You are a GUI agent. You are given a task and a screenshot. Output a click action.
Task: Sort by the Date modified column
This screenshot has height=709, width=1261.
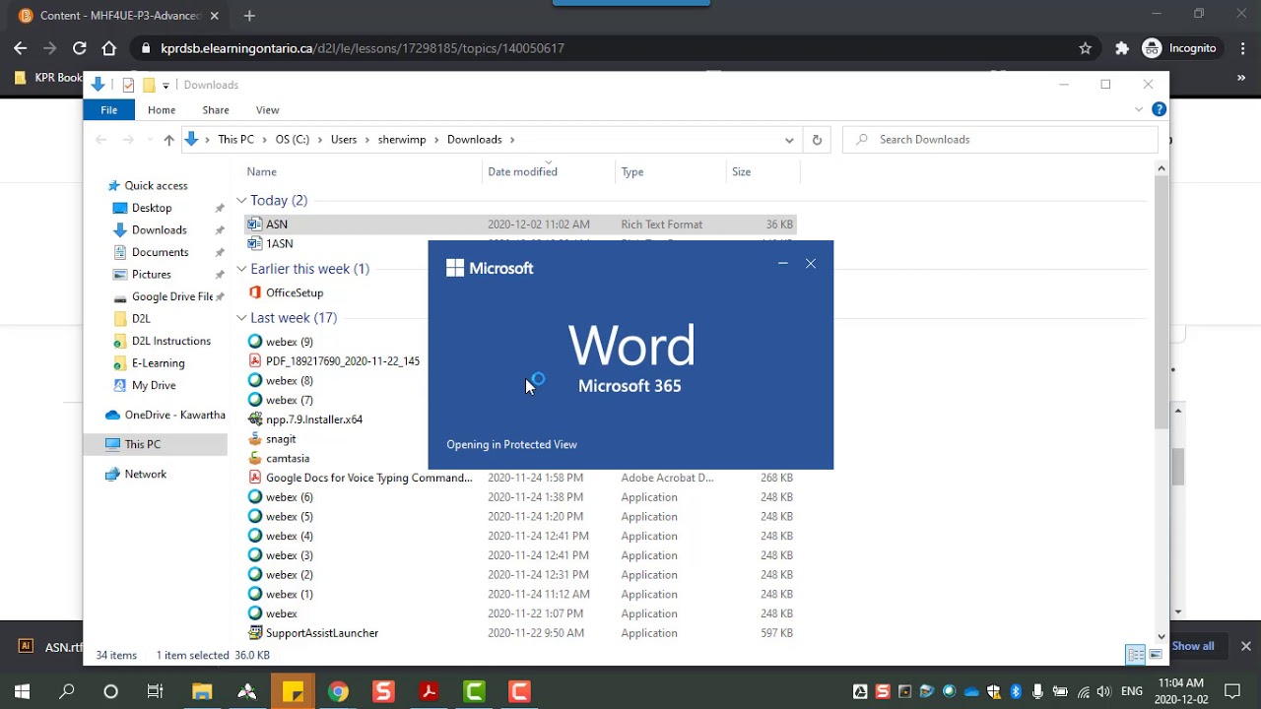[x=522, y=171]
